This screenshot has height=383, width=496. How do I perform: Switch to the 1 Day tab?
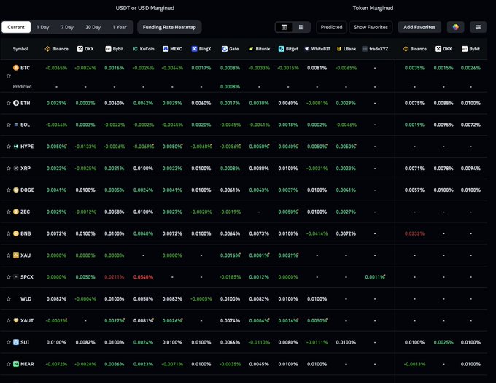(43, 27)
